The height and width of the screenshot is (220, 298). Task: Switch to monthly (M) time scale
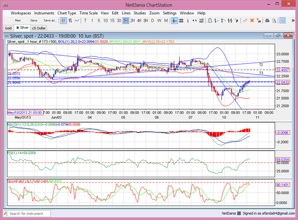tap(166, 21)
